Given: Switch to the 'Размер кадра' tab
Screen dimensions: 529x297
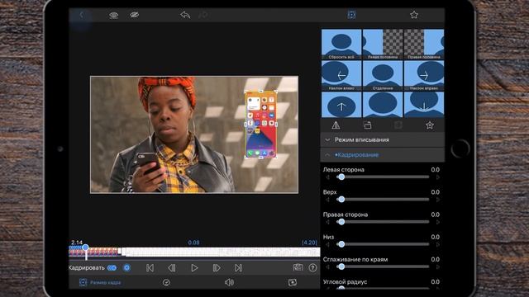Looking at the screenshot, I should coord(100,282).
